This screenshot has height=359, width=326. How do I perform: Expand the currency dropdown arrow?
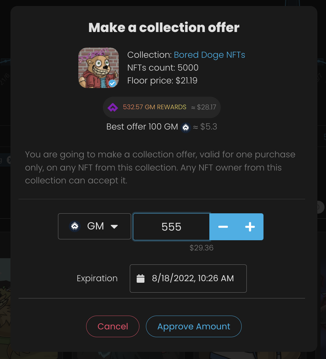pos(114,226)
